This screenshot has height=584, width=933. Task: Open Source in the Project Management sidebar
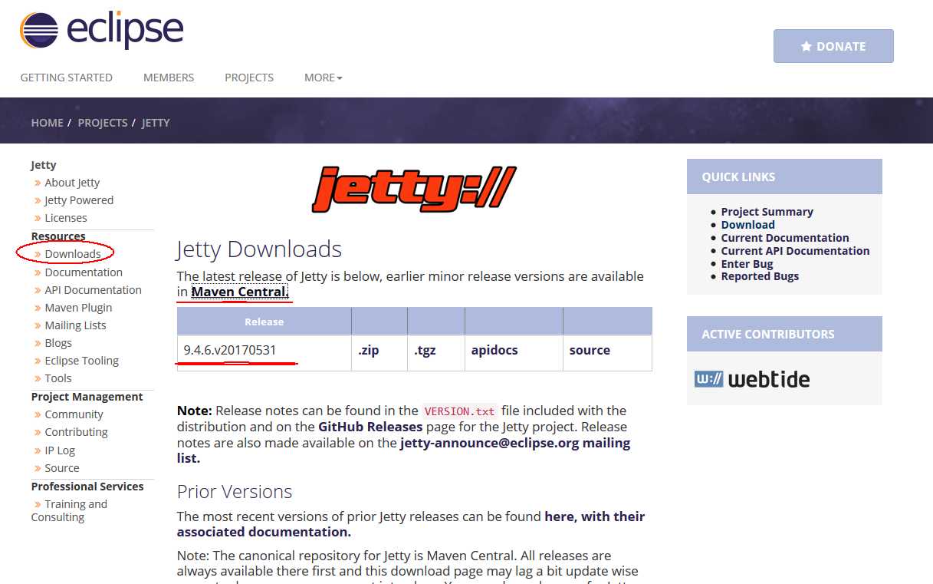(62, 468)
